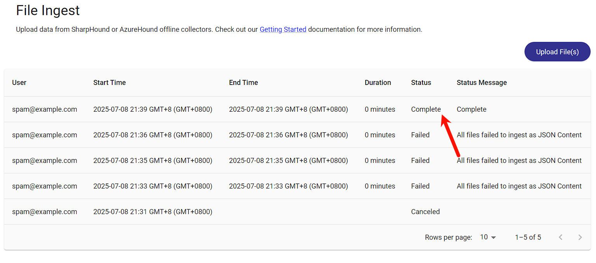
Task: Open the Getting Started documentation link
Action: 283,29
